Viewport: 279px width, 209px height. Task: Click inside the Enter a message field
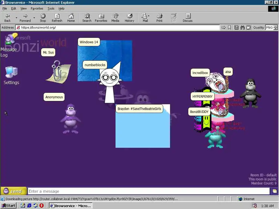tap(149, 191)
